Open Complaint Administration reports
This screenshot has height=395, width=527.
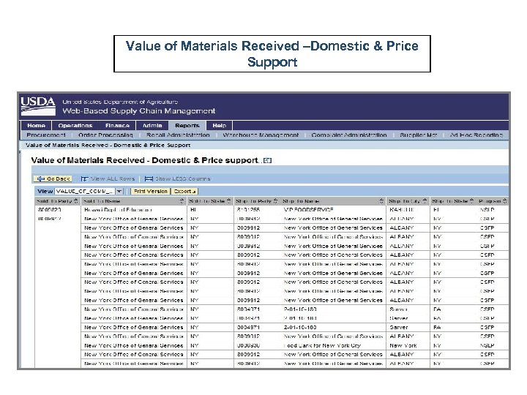349,135
